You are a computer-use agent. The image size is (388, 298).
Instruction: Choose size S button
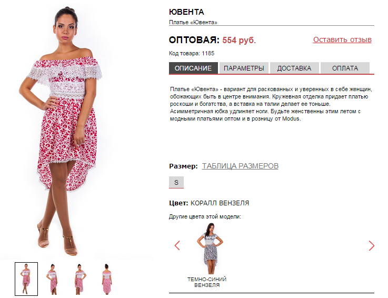pyautogui.click(x=176, y=182)
